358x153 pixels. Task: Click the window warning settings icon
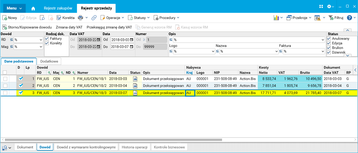point(318,18)
